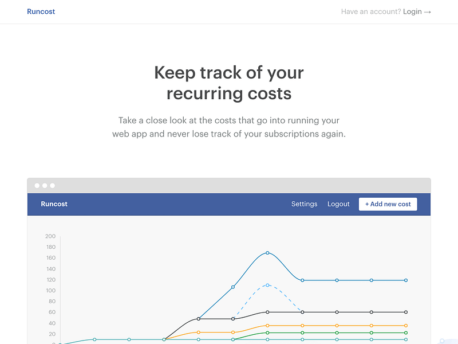
Task: Select Logout in the blue navbar
Action: 338,204
